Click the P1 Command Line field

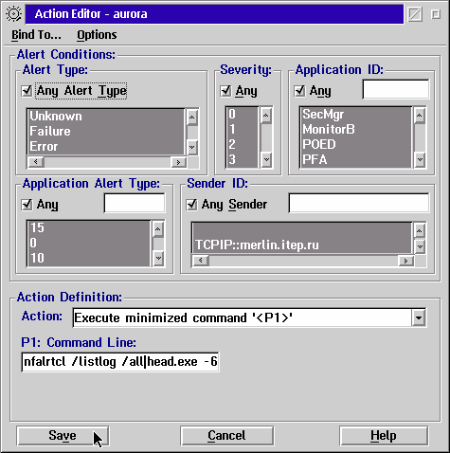120,362
